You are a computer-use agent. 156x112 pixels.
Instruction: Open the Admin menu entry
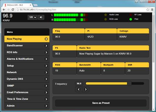[x=27, y=106]
